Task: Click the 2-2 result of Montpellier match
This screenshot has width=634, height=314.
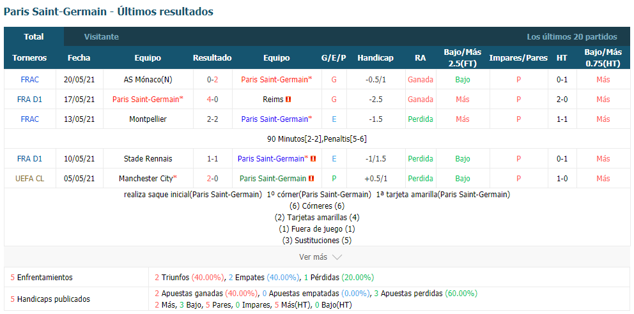Action: tap(212, 119)
